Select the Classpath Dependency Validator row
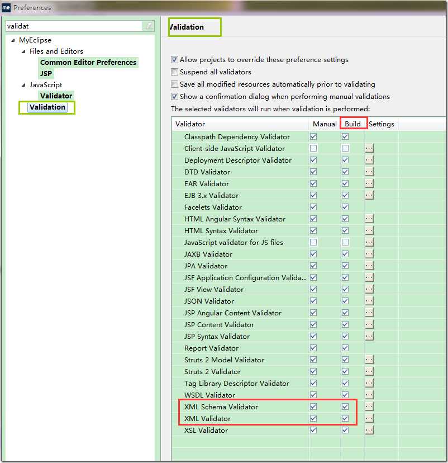 tap(308, 136)
